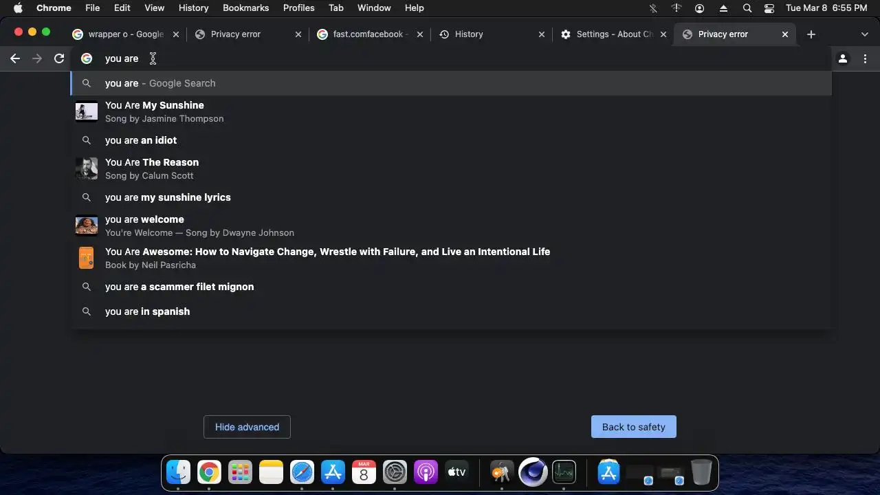Select "you are a scammer filet mignon"
The width and height of the screenshot is (880, 495).
(x=451, y=287)
